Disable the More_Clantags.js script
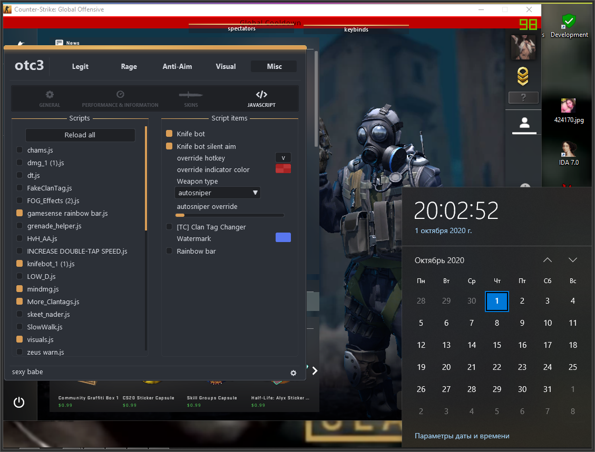 [x=19, y=302]
